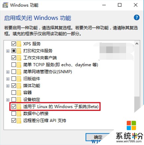This screenshot has width=144, height=145.
Task: Click the blue help question mark icon
Action: 137,18
